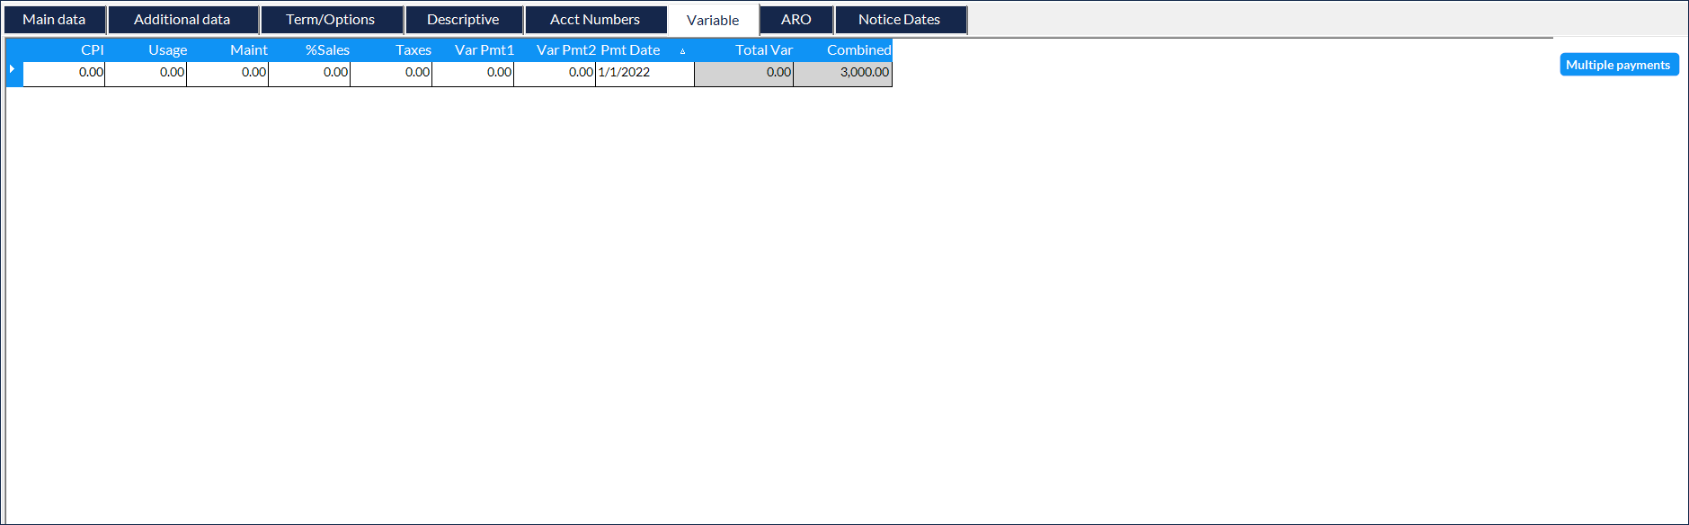
Task: Select the Descriptive tab
Action: click(x=463, y=20)
